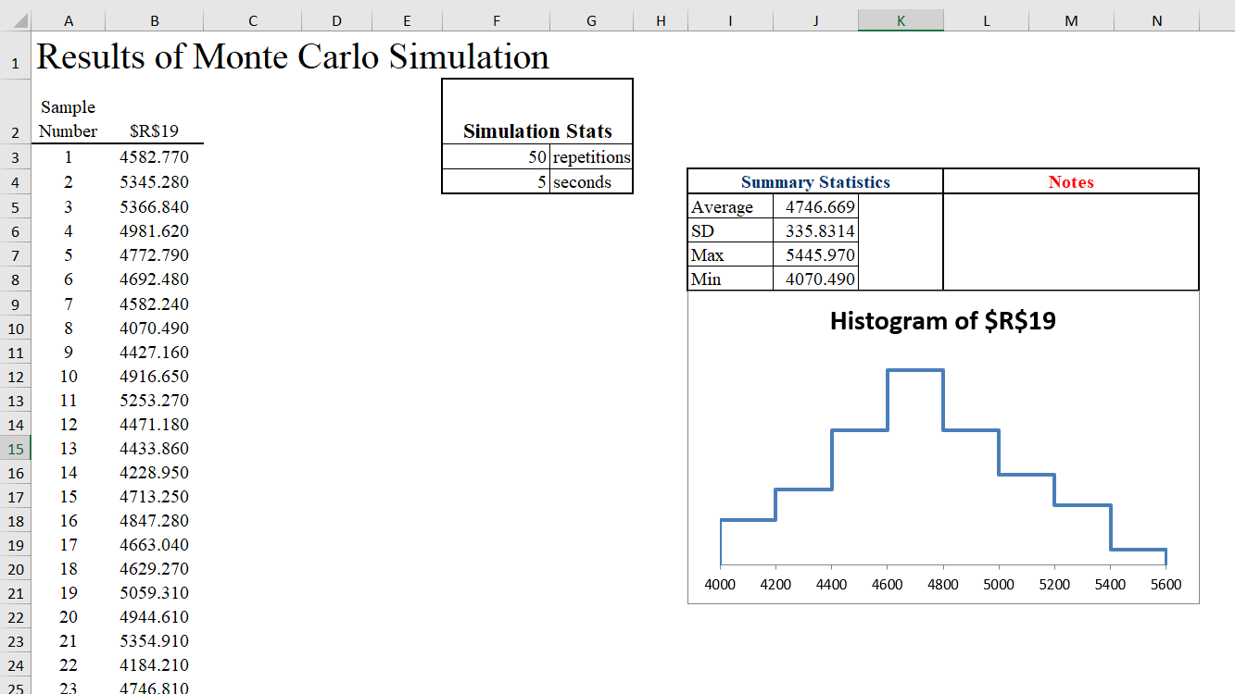Screen dimensions: 1235x694
Task: Select the Summary Statistics header cell
Action: click(815, 182)
